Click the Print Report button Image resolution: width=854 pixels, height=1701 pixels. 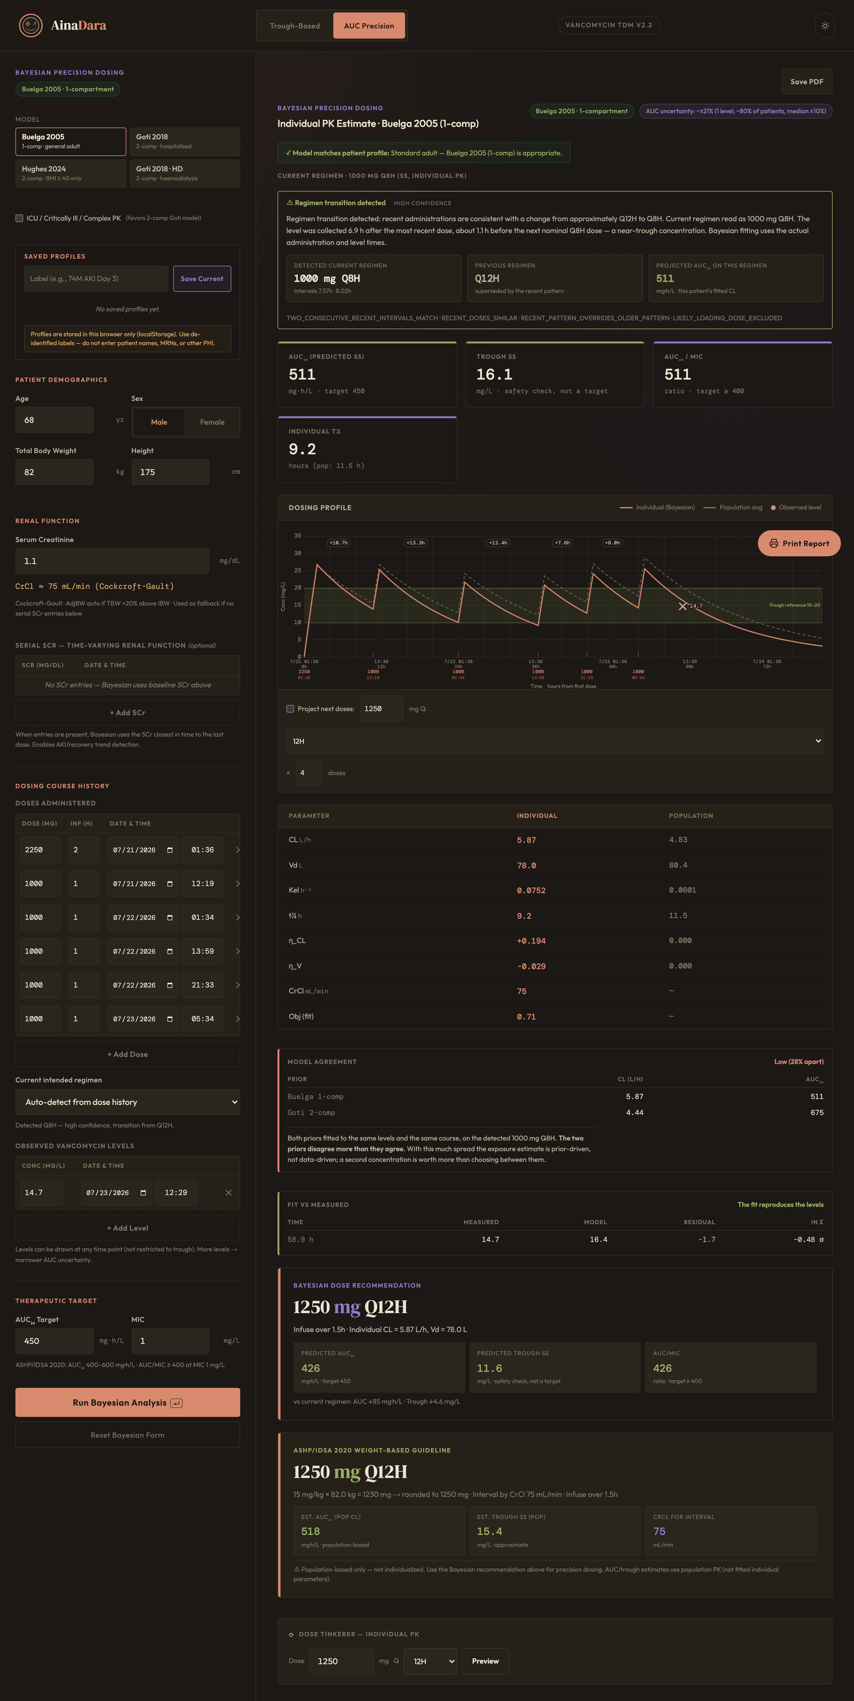799,544
